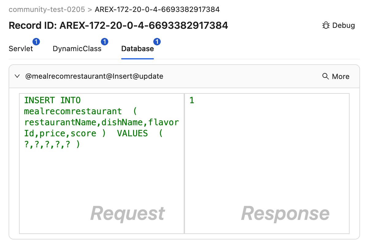The width and height of the screenshot is (368, 245).
Task: Click the Response watermark label
Action: [x=285, y=213]
